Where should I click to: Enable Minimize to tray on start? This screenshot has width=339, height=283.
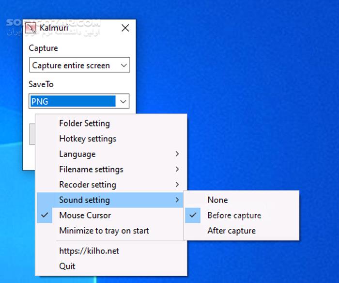click(x=104, y=231)
